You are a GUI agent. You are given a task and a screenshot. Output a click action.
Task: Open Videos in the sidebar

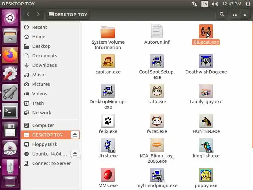[50, 94]
